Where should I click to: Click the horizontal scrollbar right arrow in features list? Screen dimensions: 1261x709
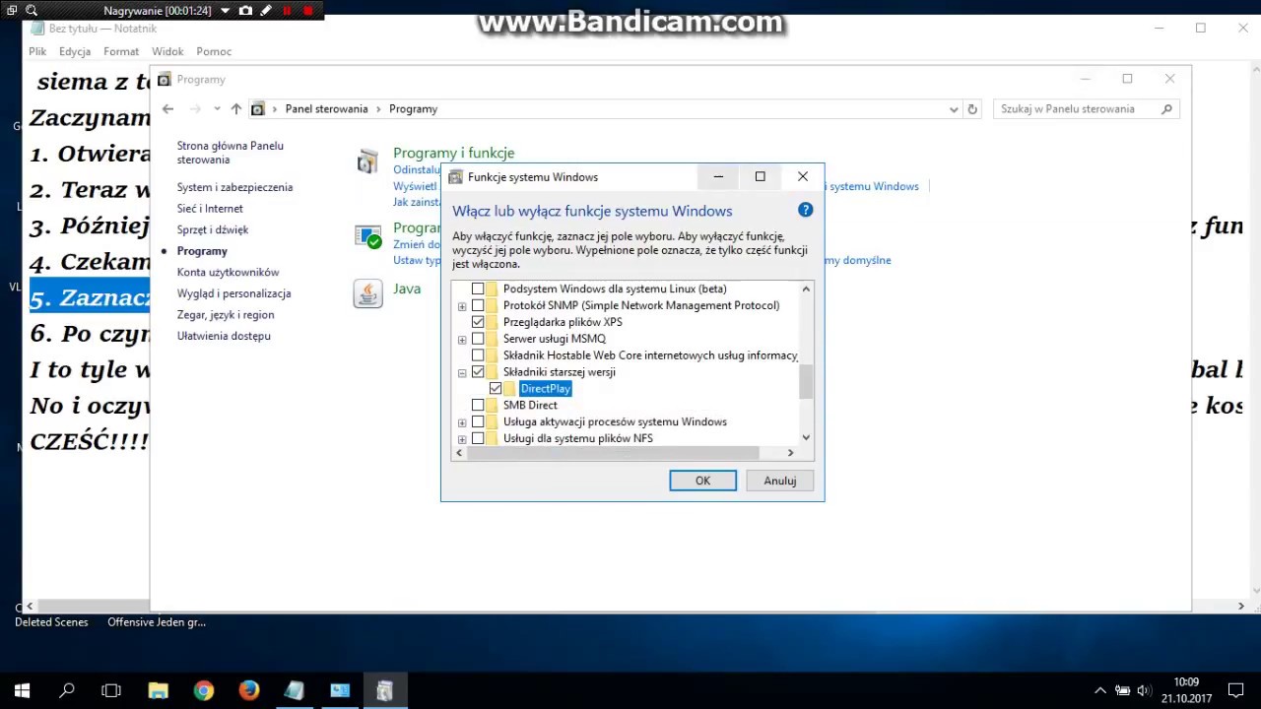790,453
